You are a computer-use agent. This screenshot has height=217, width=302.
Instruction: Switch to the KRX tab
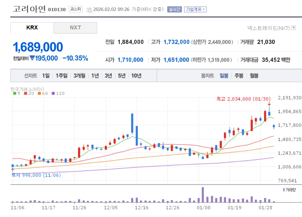pos(32,28)
